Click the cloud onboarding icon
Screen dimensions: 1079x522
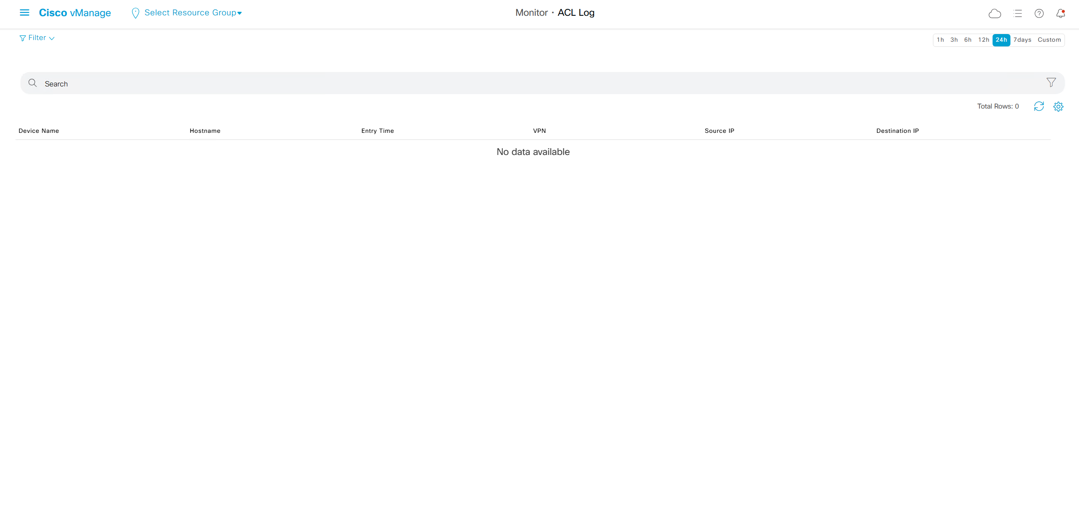(x=994, y=14)
